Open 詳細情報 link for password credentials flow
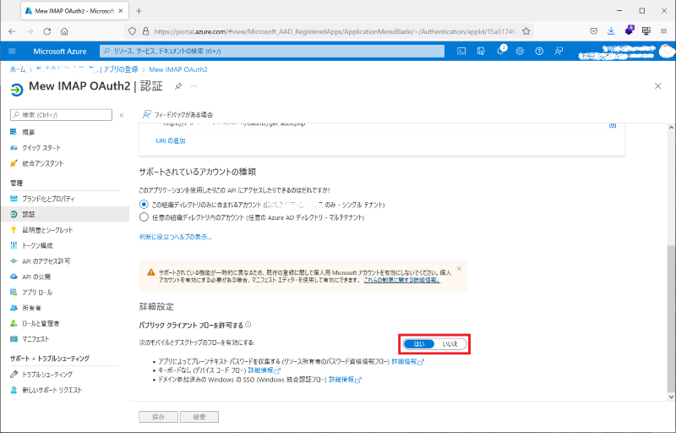676x433 pixels. click(x=407, y=361)
